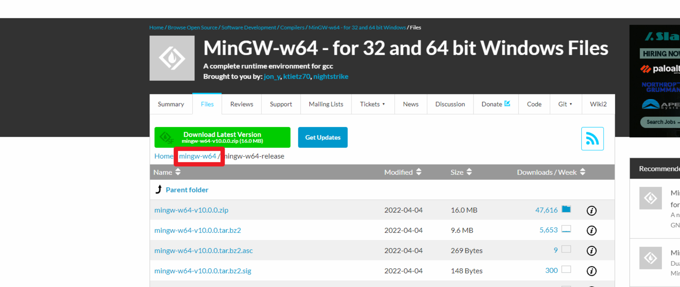Sort file list by Size

461,172
